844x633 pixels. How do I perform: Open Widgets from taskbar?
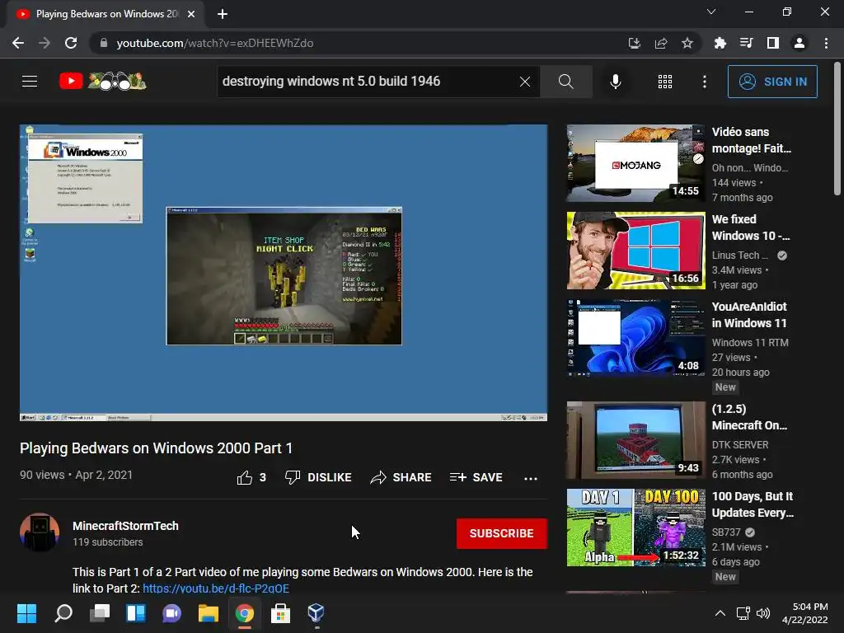(136, 613)
